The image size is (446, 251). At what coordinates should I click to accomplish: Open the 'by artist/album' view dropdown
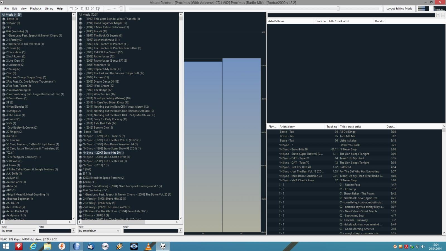(x=99, y=231)
